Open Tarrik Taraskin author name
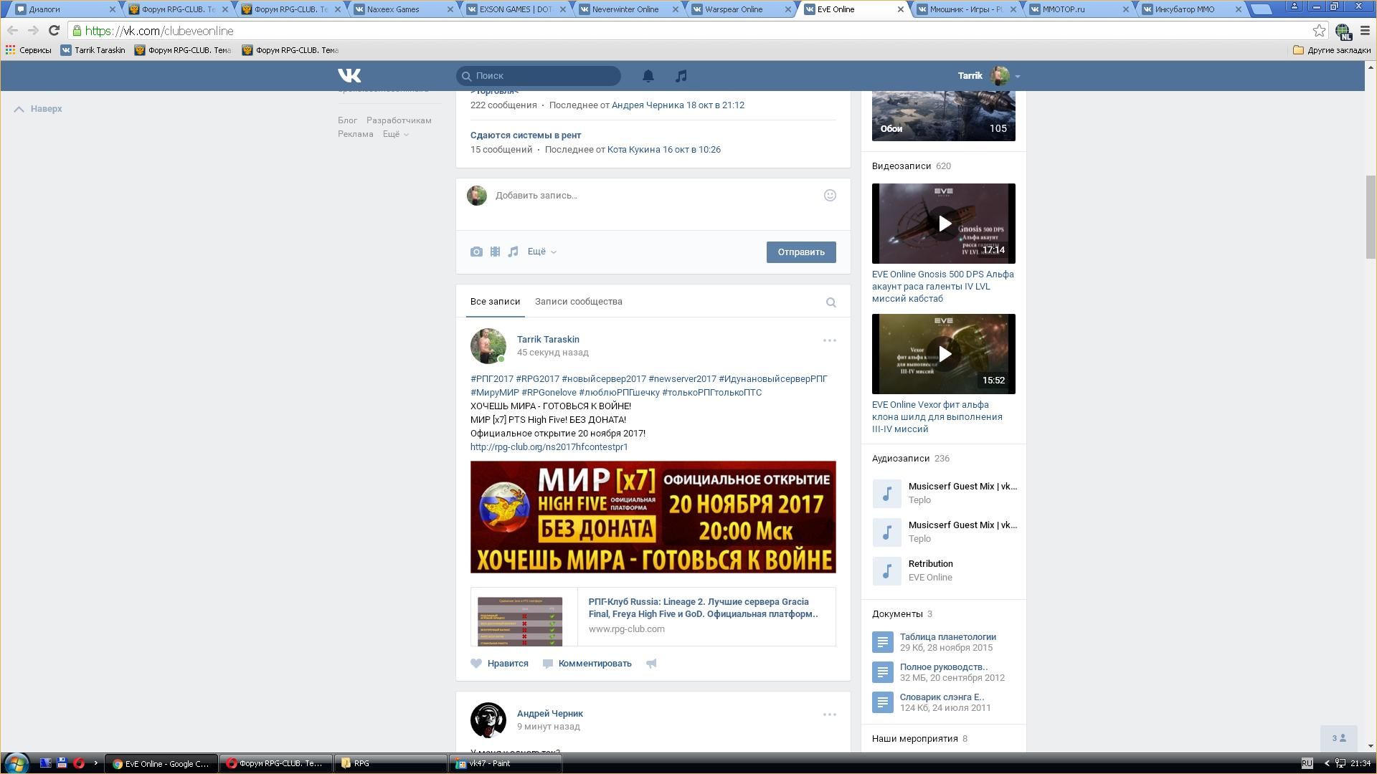The width and height of the screenshot is (1377, 774). (548, 340)
